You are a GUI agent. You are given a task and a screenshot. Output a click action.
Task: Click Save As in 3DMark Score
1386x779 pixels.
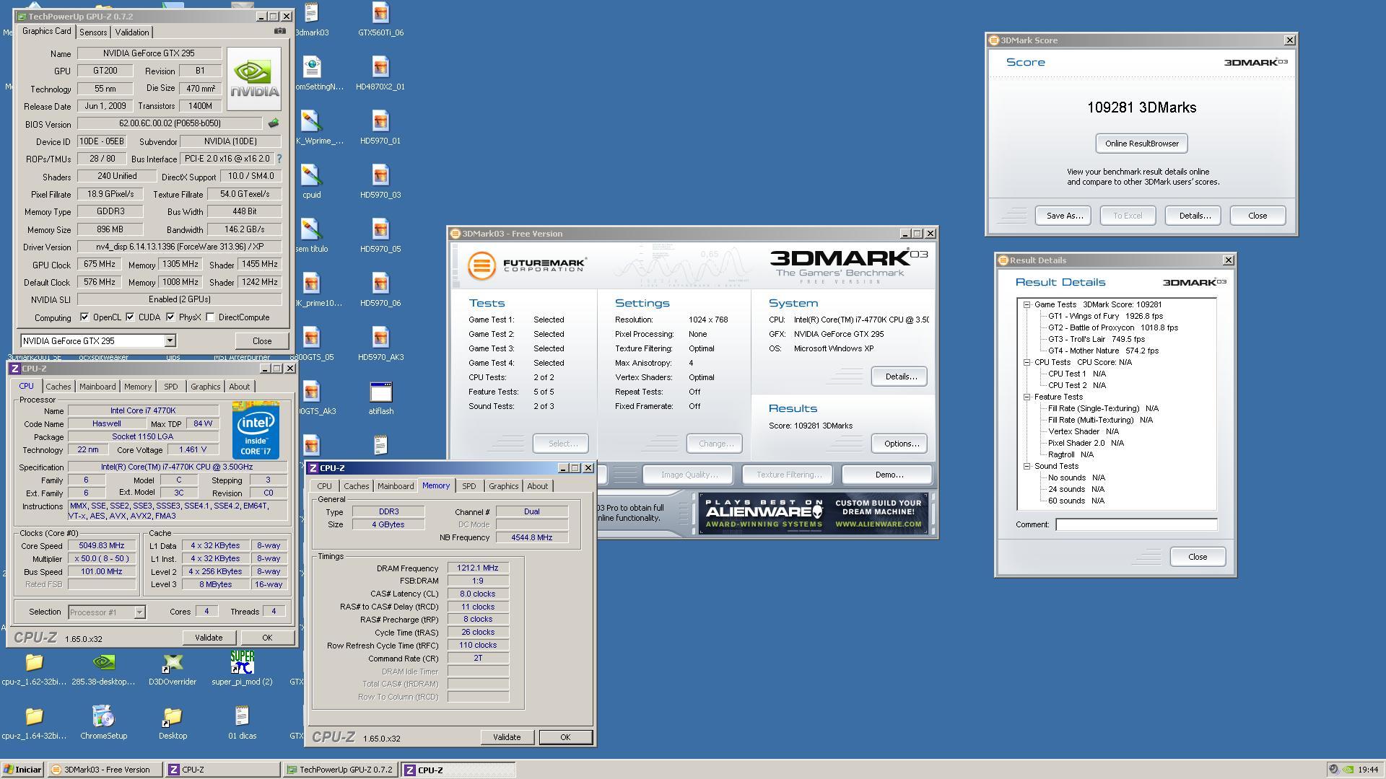click(x=1065, y=216)
